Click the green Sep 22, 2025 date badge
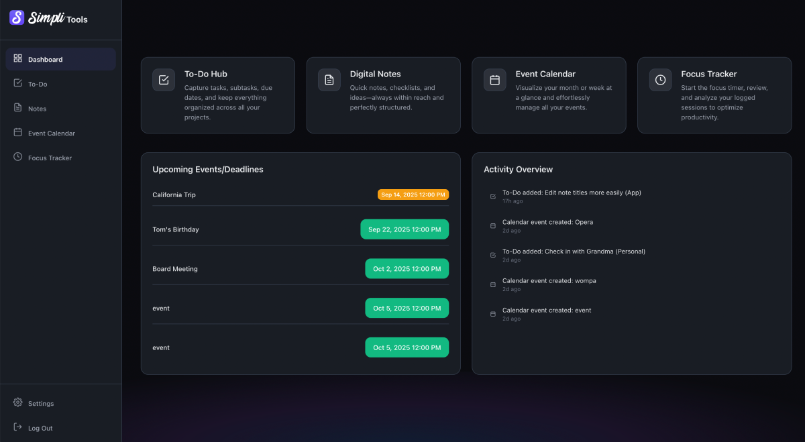The image size is (805, 442). coord(405,229)
